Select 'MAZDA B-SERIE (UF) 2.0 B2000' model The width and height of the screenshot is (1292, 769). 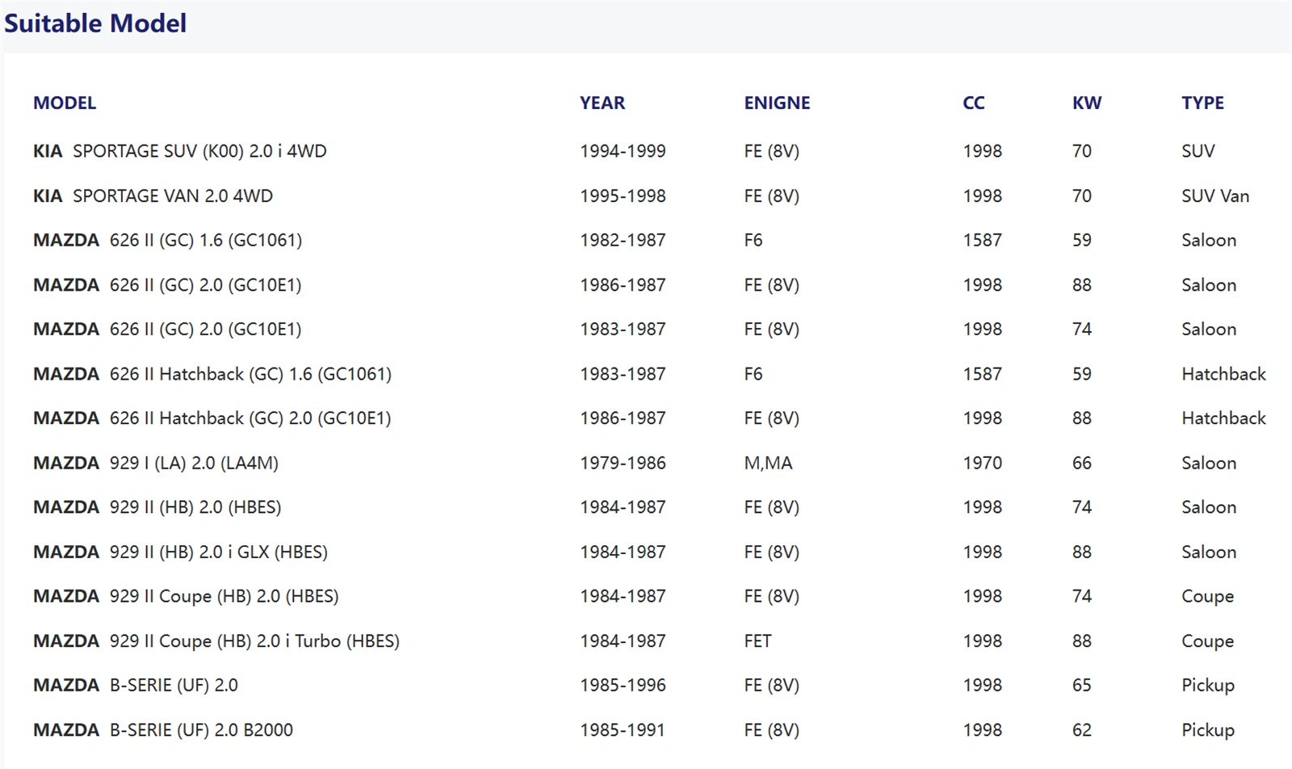pyautogui.click(x=163, y=729)
